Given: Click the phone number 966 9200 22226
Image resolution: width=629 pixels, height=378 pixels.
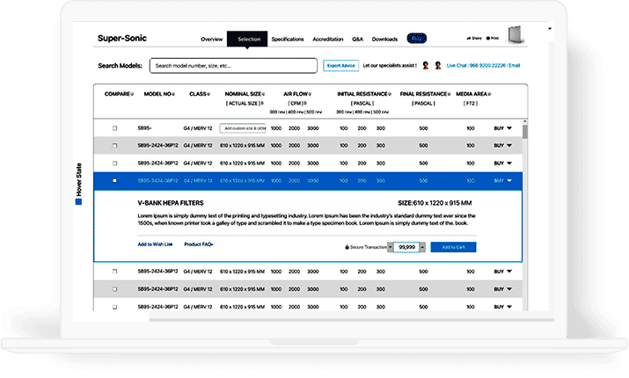Looking at the screenshot, I should point(487,65).
